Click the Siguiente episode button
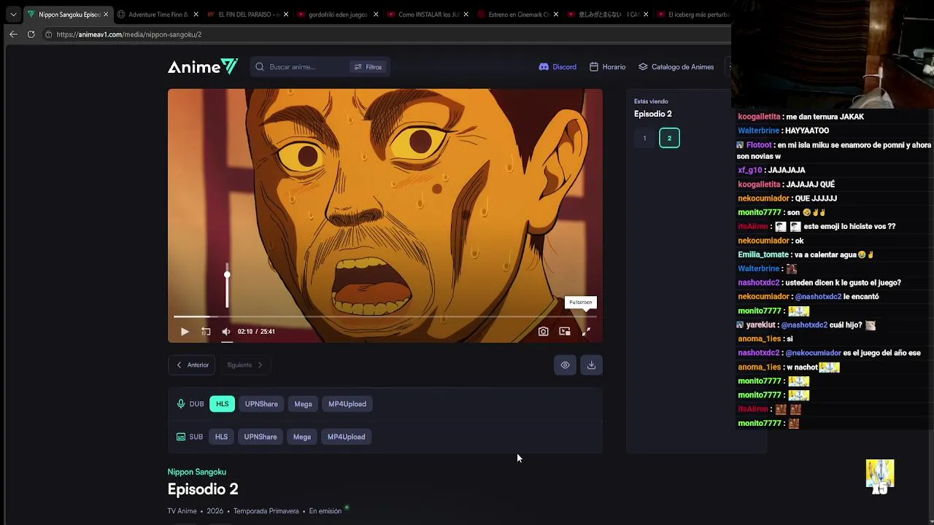Image resolution: width=934 pixels, height=525 pixels. click(244, 365)
